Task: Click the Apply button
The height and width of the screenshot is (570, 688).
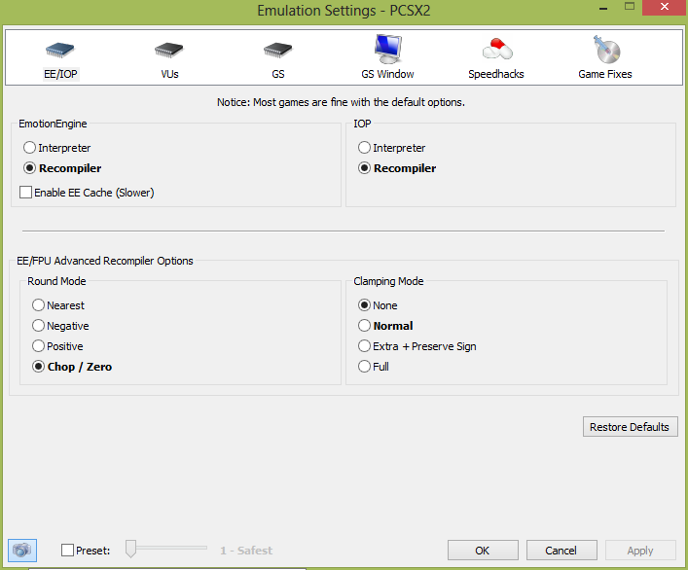Action: click(640, 551)
